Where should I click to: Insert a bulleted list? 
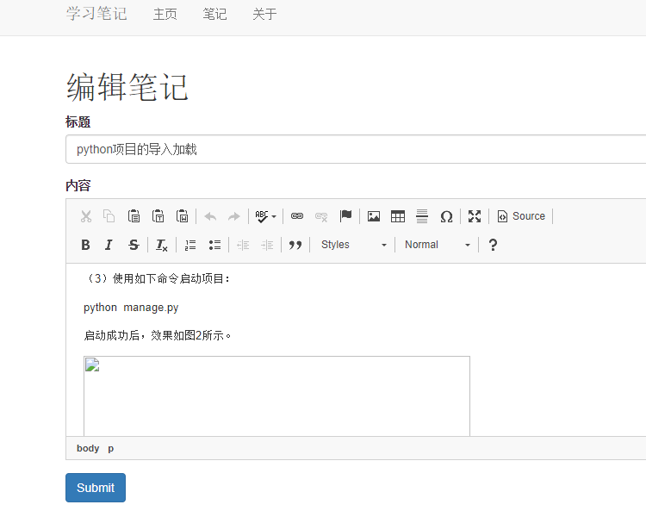pyautogui.click(x=214, y=245)
